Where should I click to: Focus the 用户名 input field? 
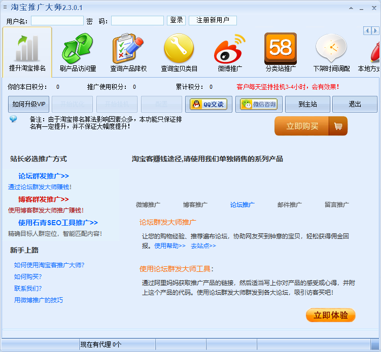point(57,21)
